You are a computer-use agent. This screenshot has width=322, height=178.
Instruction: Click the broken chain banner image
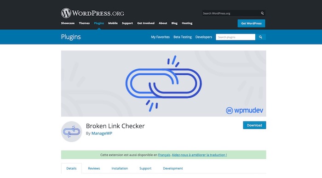tap(163, 83)
